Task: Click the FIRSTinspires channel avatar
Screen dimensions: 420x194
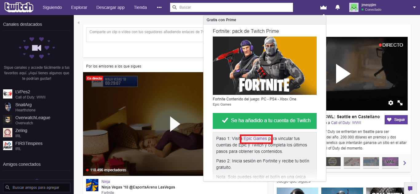Action: point(8,145)
